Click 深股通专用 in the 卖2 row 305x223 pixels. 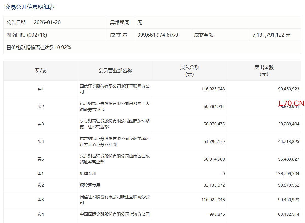[x=90, y=185]
